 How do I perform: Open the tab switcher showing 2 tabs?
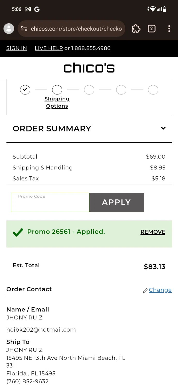point(152,28)
